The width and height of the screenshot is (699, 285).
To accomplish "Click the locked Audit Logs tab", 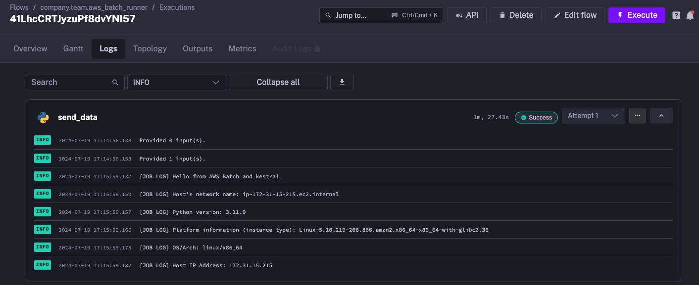I will point(296,49).
